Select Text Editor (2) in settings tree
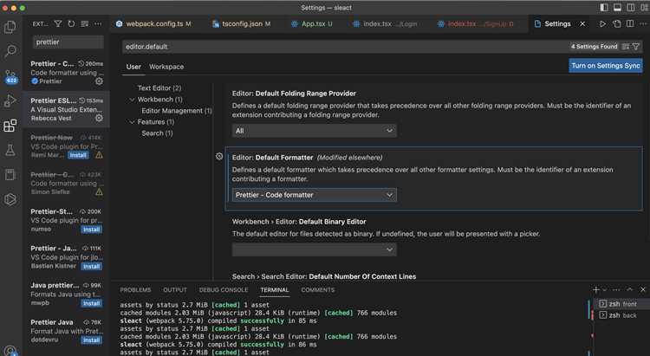The width and height of the screenshot is (650, 356). coord(159,87)
